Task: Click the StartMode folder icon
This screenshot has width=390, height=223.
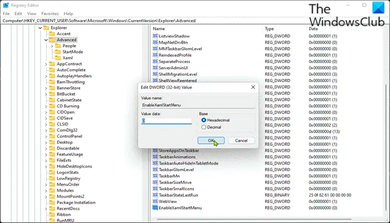Action: (58, 52)
